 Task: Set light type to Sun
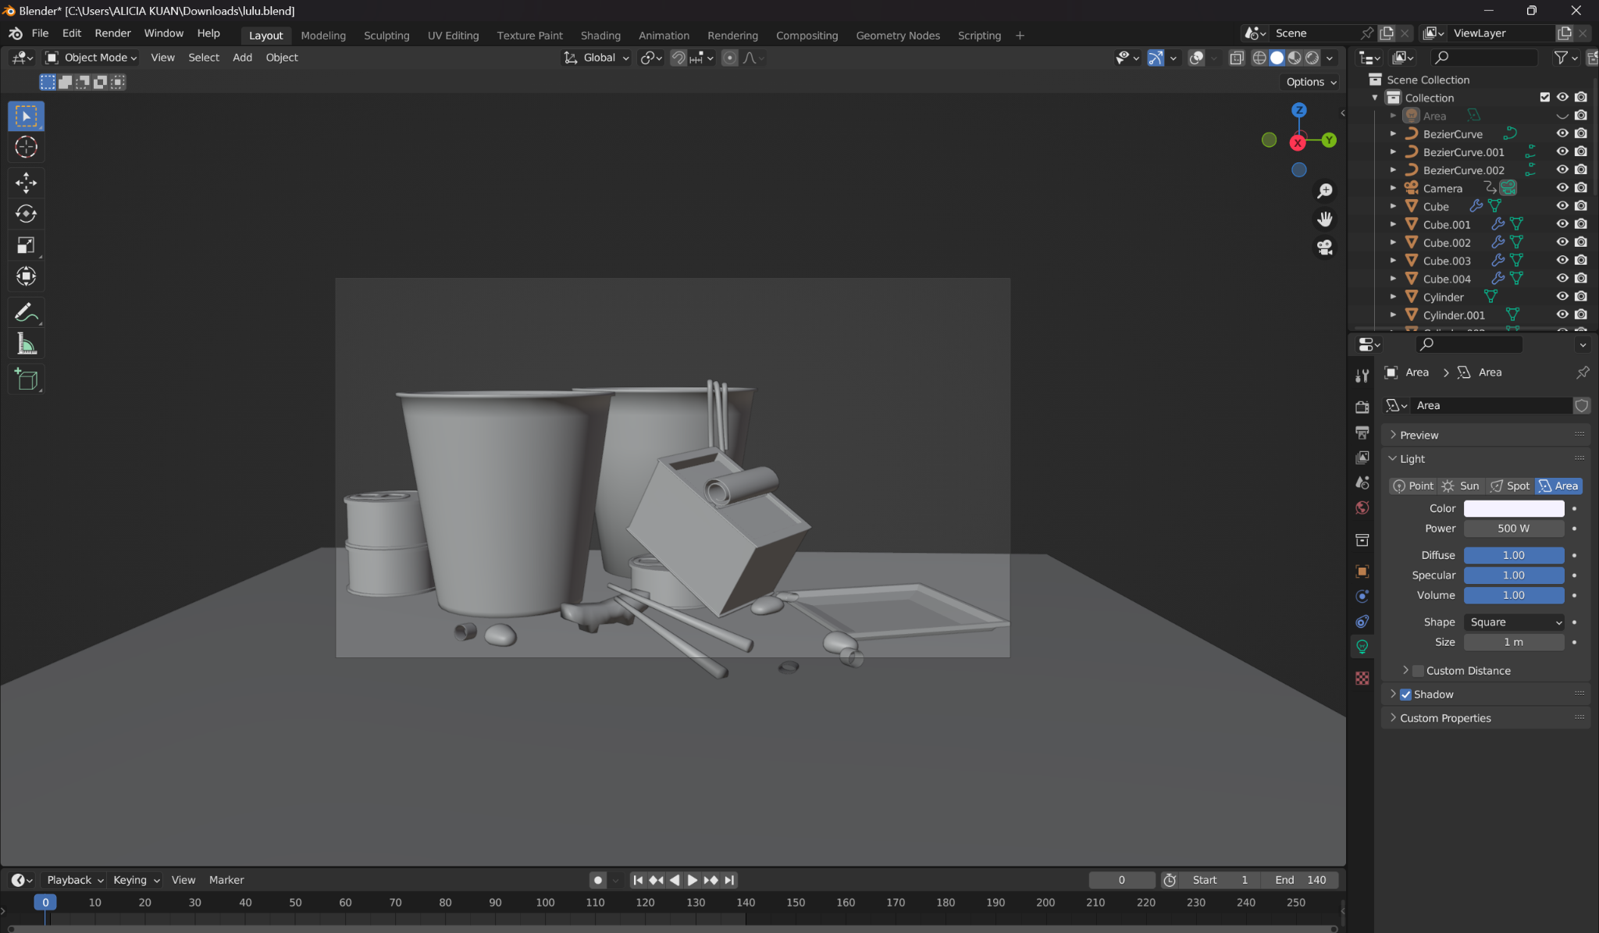point(1461,486)
